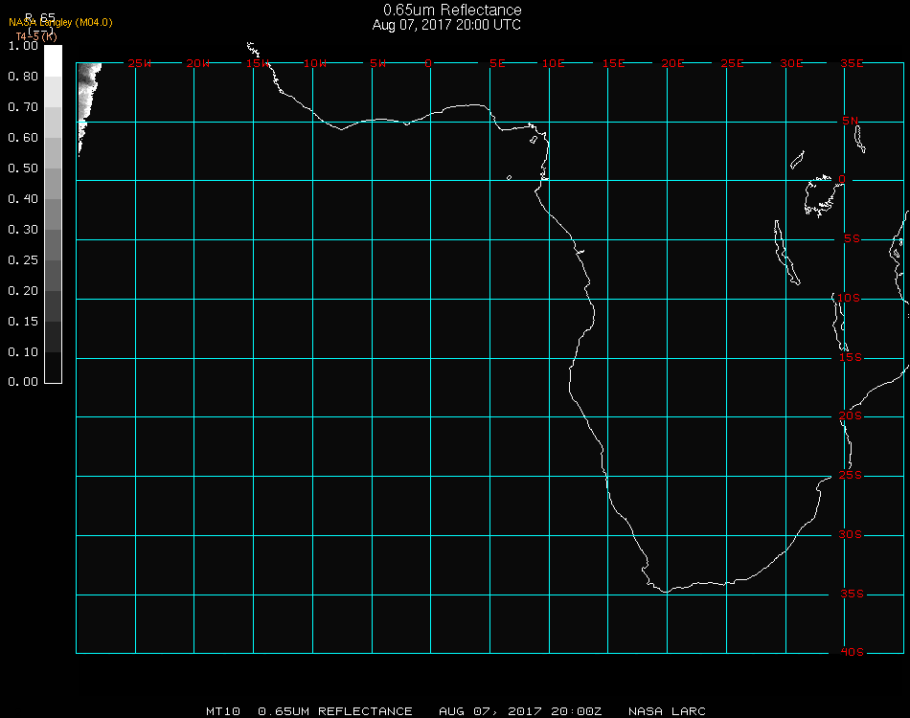Click the "0.65um Reflectance" title text
The height and width of the screenshot is (718, 910).
point(452,10)
